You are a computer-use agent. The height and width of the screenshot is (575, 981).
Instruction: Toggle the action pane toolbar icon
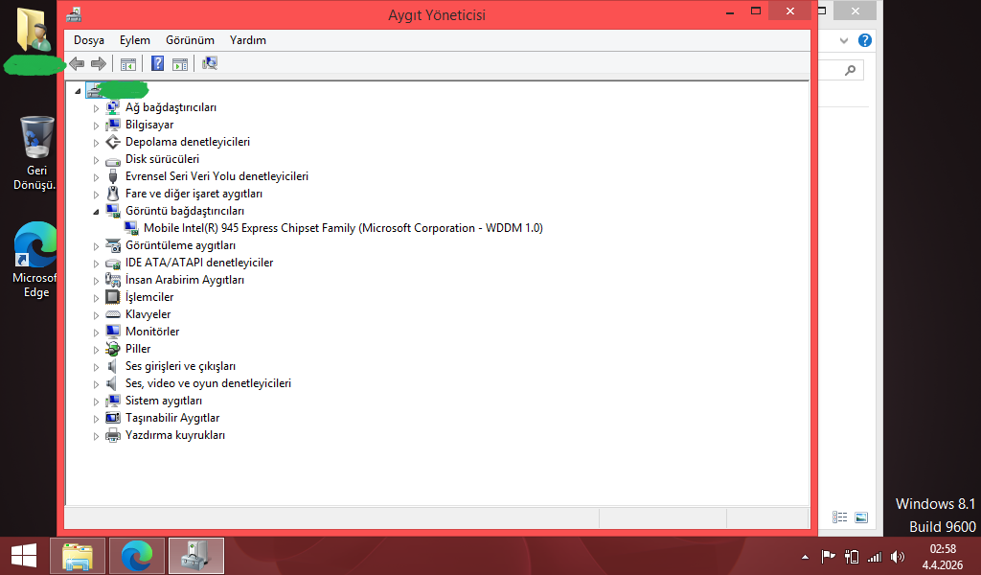tap(180, 64)
